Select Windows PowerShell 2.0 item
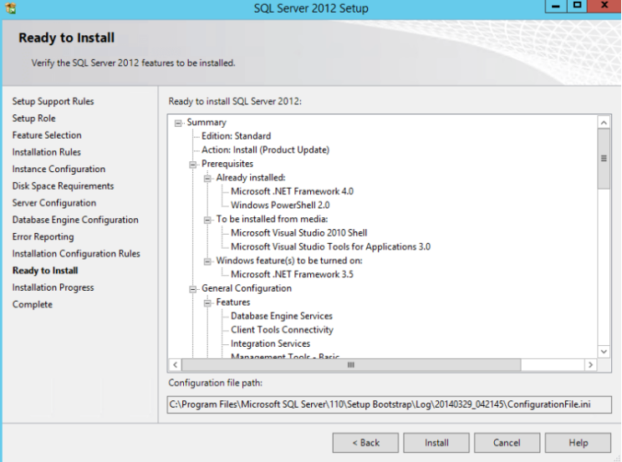This screenshot has width=622, height=462. coord(280,206)
